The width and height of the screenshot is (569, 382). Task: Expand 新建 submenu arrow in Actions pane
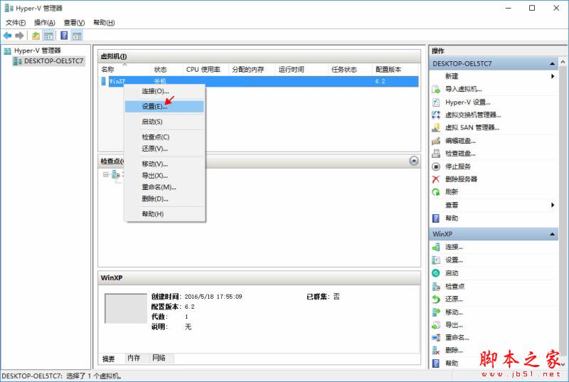tap(553, 76)
